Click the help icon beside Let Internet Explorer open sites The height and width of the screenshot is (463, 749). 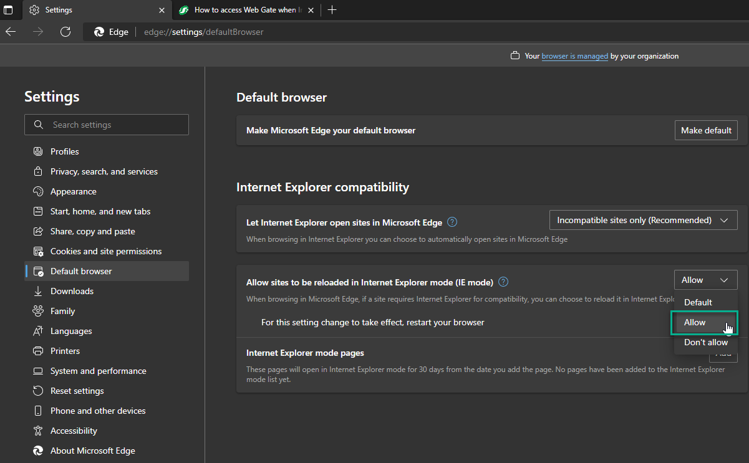453,222
